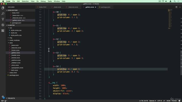182x102 pixels.
Task: Expand the Projects section
Action: (x=11, y=98)
